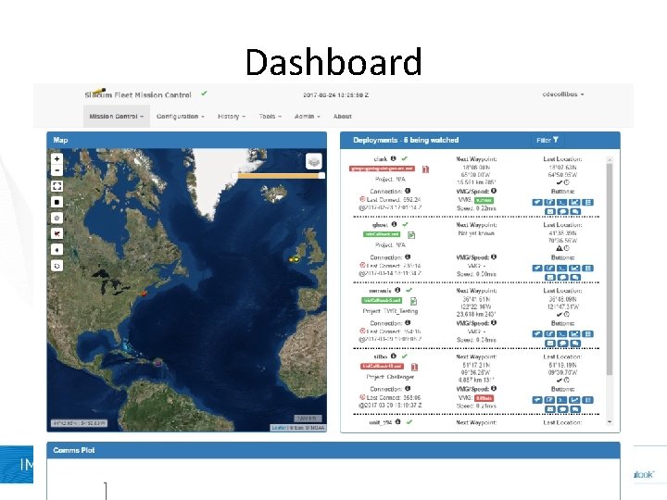
Task: Open the About page
Action: tap(343, 116)
